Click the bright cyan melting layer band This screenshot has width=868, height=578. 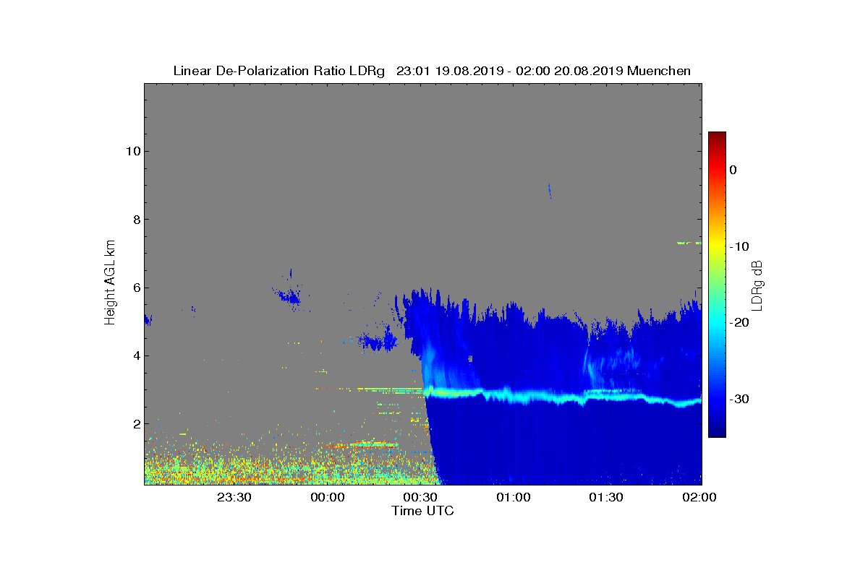tap(563, 396)
